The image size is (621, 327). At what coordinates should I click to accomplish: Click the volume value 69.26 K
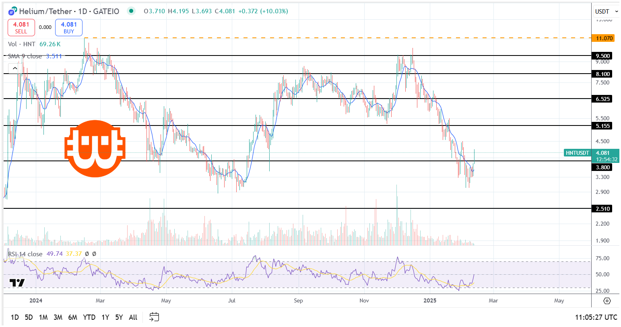(x=50, y=44)
